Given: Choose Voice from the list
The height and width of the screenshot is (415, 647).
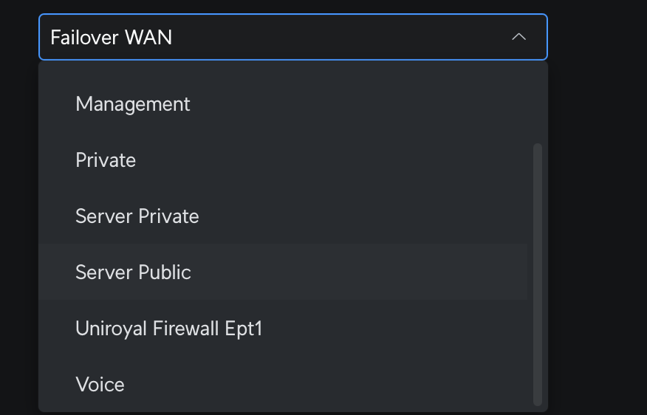Looking at the screenshot, I should point(100,385).
